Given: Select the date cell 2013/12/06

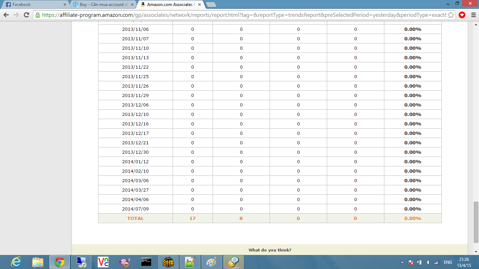Looking at the screenshot, I should click(135, 105).
